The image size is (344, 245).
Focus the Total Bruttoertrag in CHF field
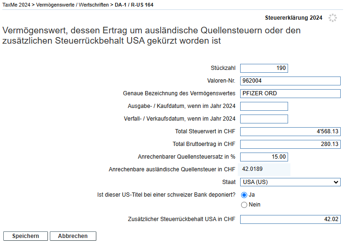pos(290,144)
